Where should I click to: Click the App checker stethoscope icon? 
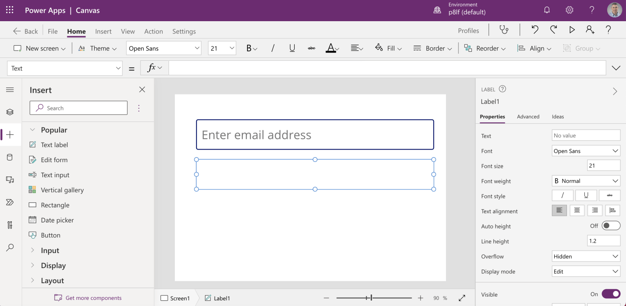pyautogui.click(x=504, y=30)
